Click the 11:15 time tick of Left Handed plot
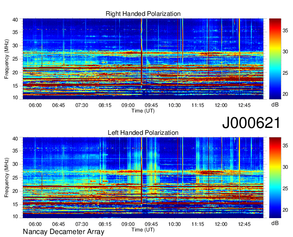The width and height of the screenshot is (293, 237). pyautogui.click(x=198, y=224)
